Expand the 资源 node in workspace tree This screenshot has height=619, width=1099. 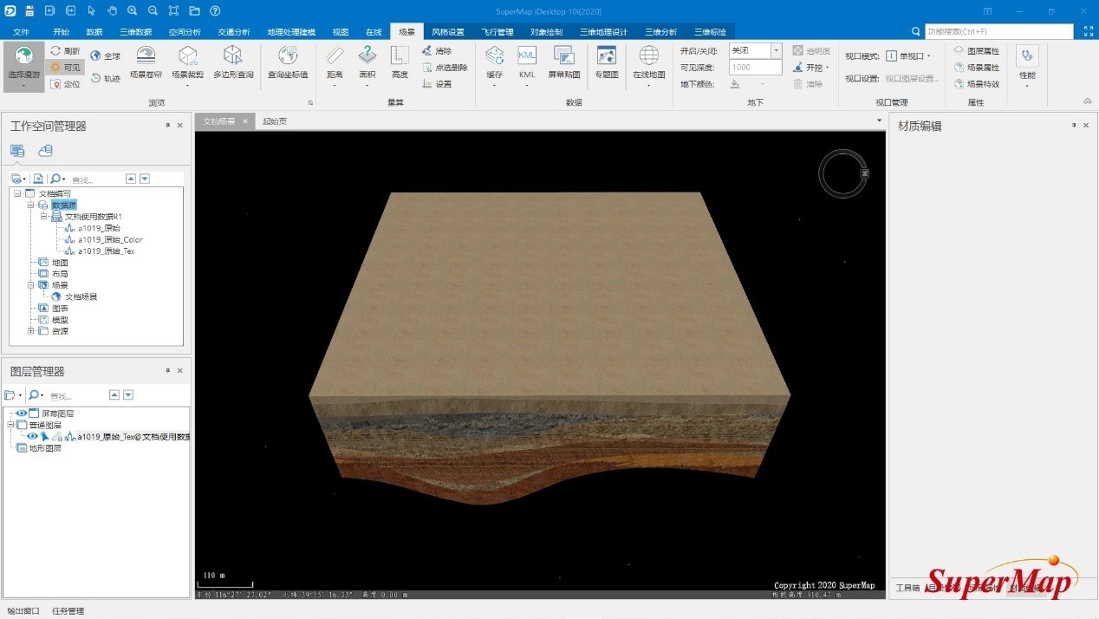[x=31, y=331]
